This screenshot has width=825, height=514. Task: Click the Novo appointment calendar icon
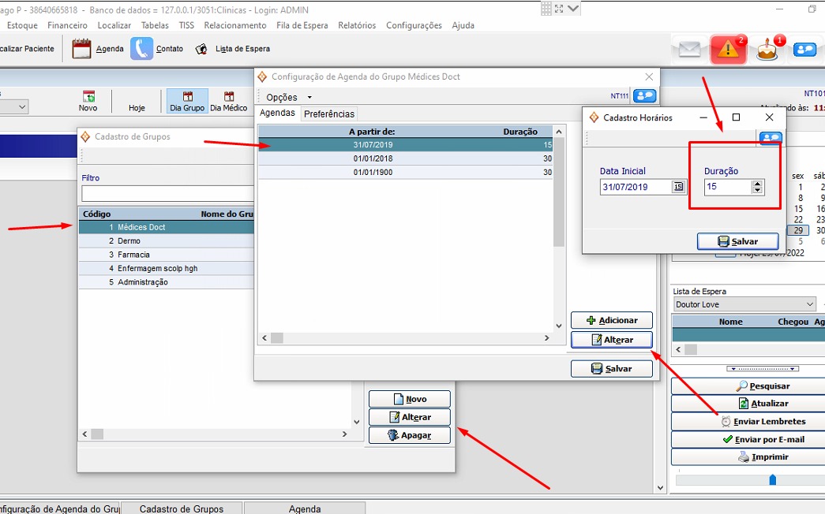(x=88, y=97)
